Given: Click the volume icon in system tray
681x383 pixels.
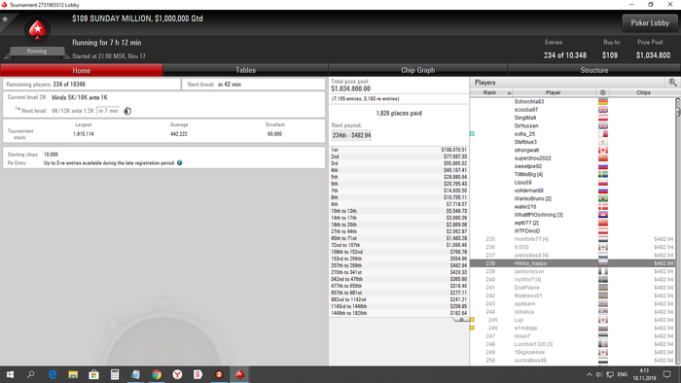Looking at the screenshot, I should (599, 374).
